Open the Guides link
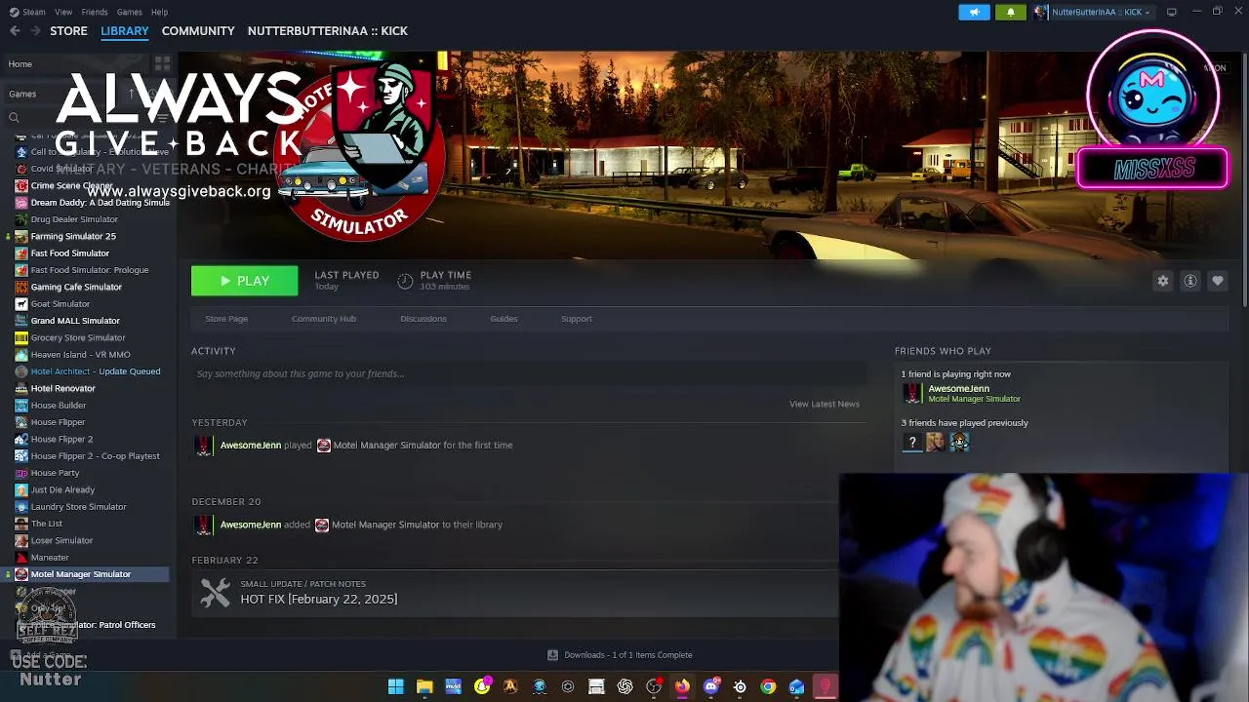This screenshot has width=1249, height=702. click(504, 319)
